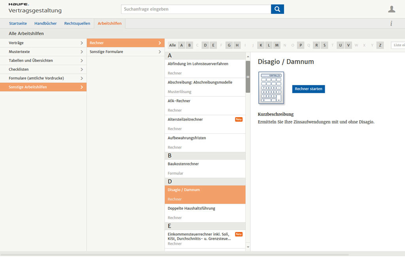The image size is (405, 265).
Task: Click the list filter input field
Action: pyautogui.click(x=398, y=45)
